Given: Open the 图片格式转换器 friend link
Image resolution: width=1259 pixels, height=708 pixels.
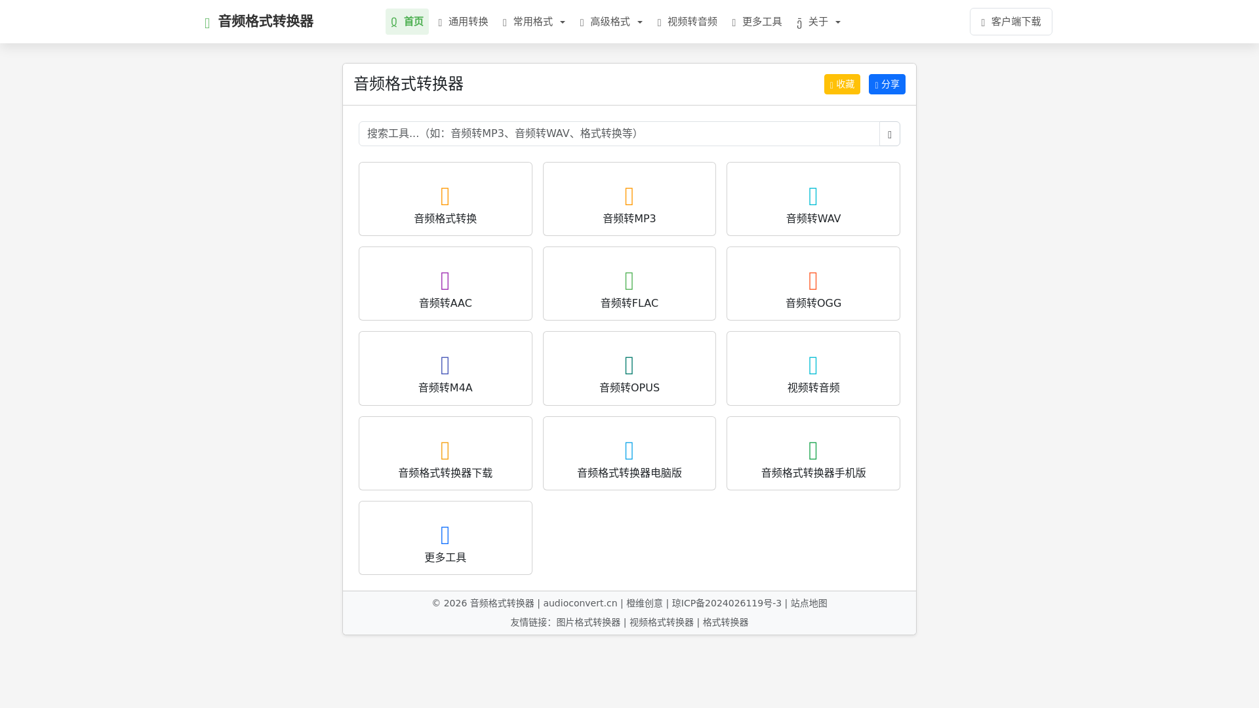Looking at the screenshot, I should [588, 622].
